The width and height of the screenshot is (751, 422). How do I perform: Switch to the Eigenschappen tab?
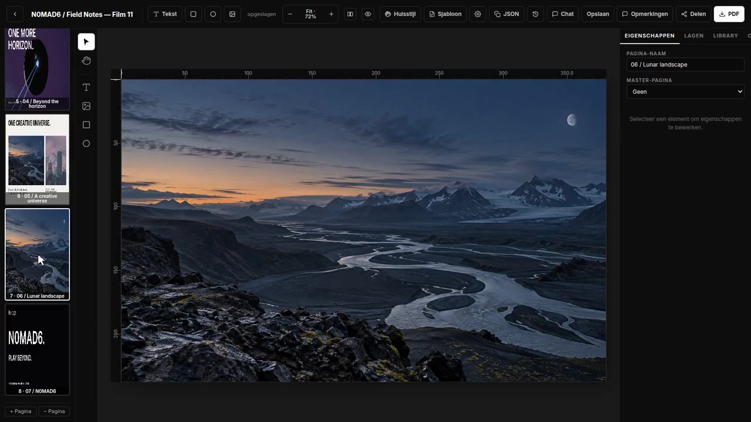tap(649, 36)
